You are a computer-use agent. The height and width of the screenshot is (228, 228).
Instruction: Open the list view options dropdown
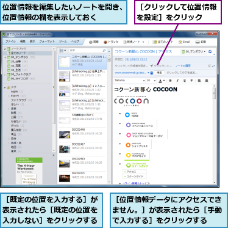[x=62, y=50]
